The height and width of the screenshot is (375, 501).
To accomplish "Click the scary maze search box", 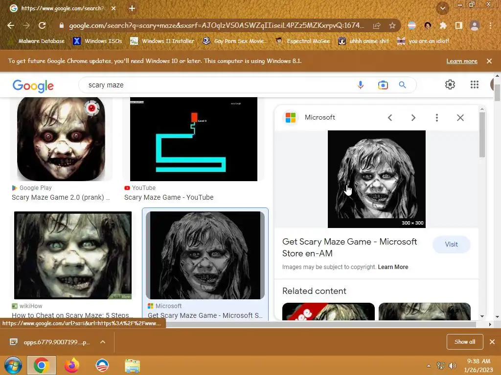I will pyautogui.click(x=217, y=85).
